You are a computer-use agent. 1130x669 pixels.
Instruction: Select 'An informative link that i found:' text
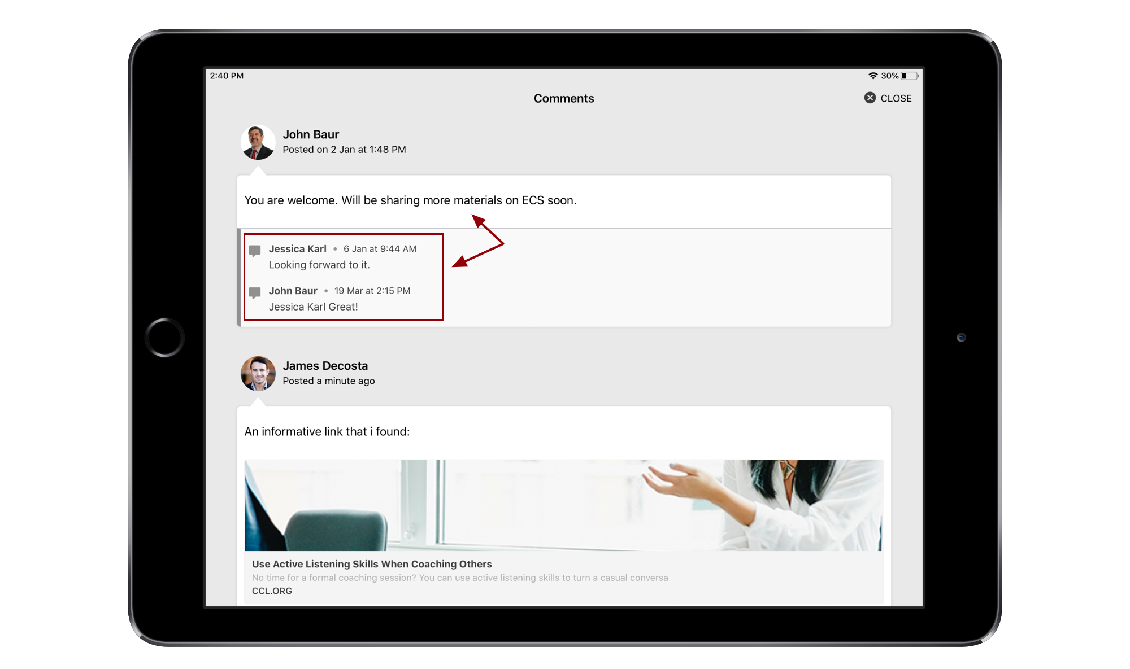pos(327,432)
